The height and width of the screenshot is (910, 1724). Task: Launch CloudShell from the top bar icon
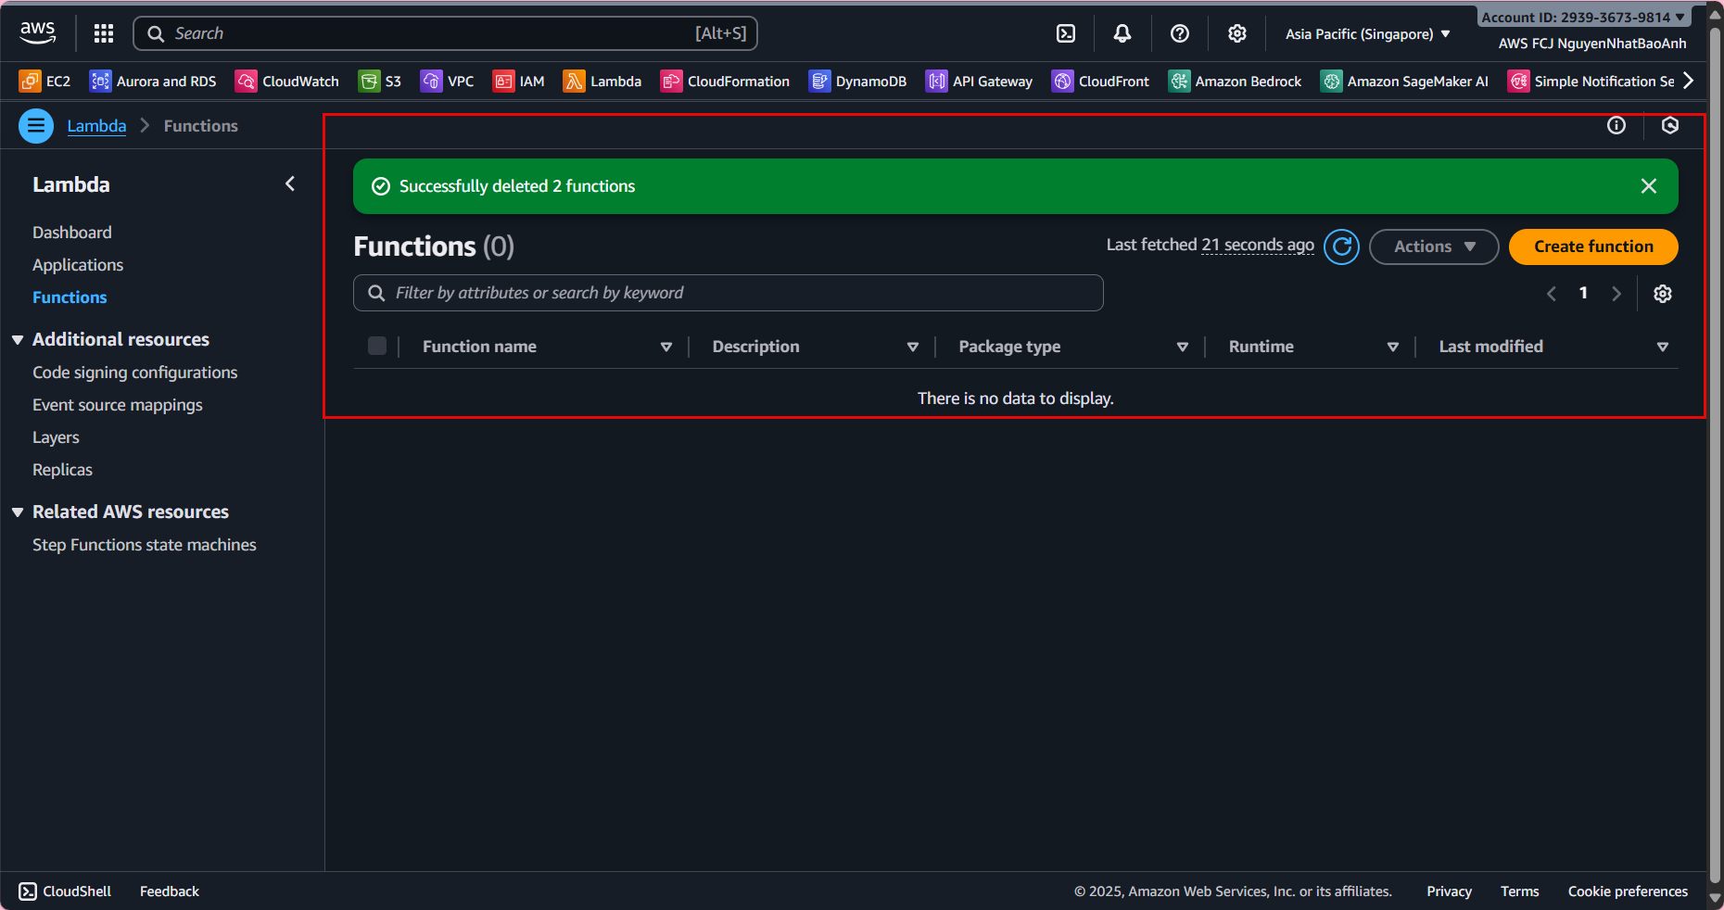pyautogui.click(x=1066, y=33)
